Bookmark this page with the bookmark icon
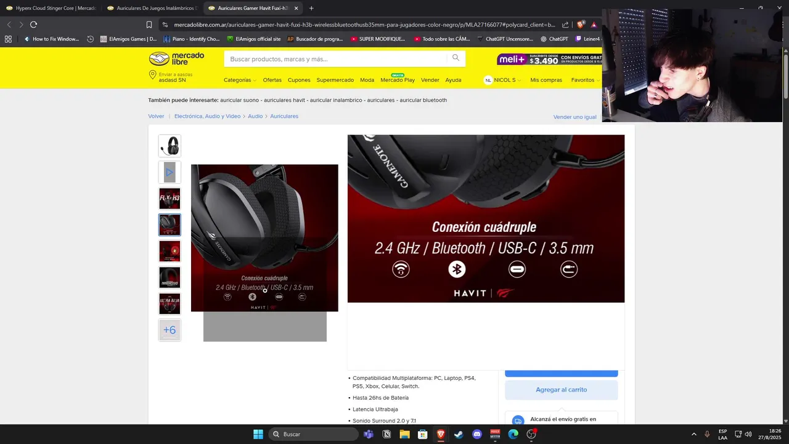The width and height of the screenshot is (789, 444). (149, 25)
